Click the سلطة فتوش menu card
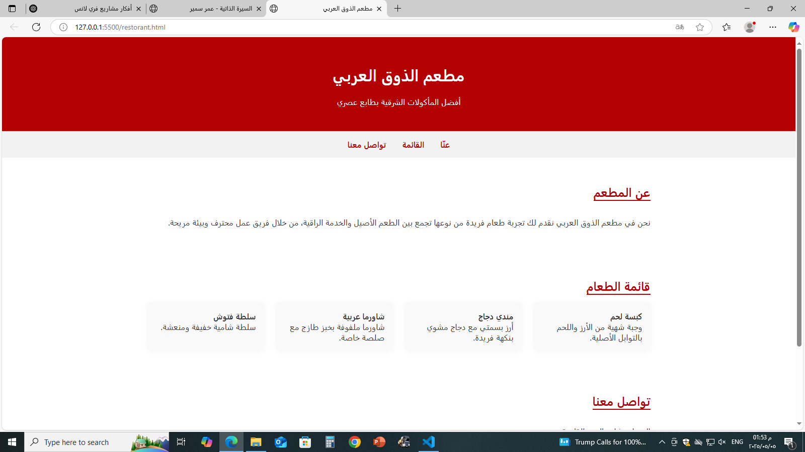This screenshot has width=805, height=452. 205,327
